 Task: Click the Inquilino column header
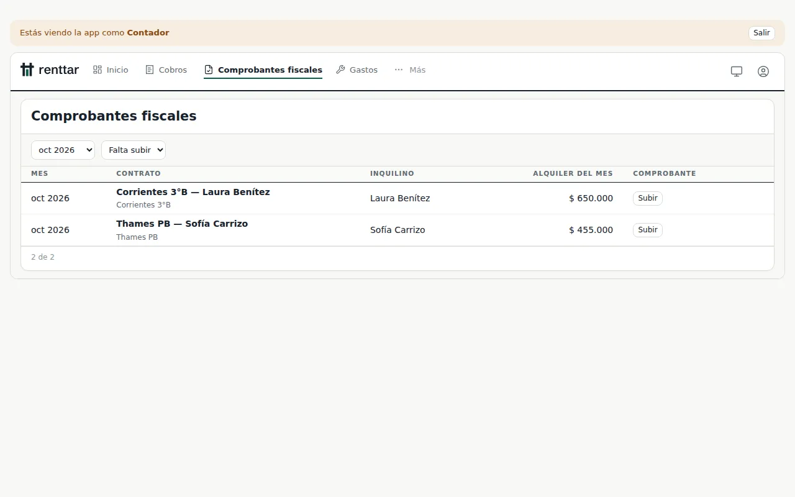[x=392, y=173]
